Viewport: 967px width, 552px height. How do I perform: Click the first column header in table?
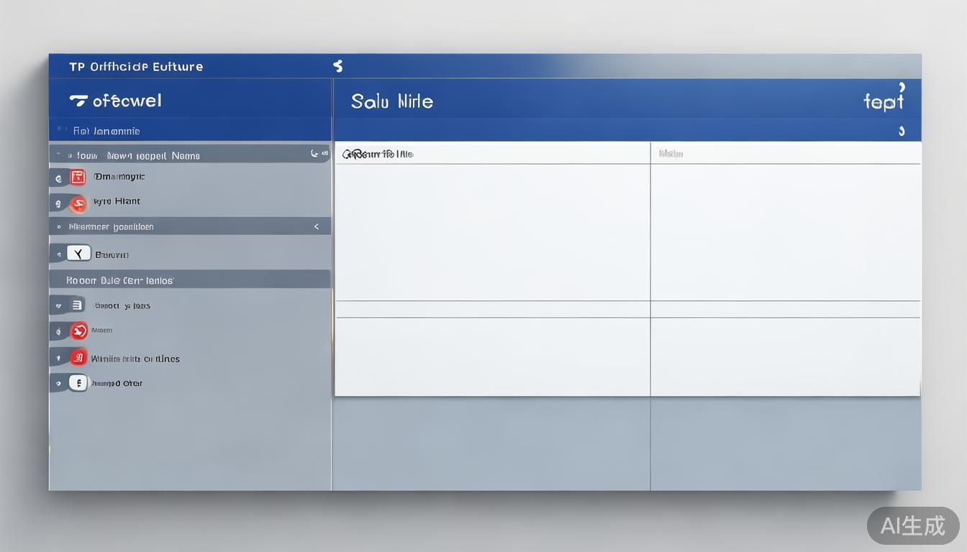pos(378,154)
